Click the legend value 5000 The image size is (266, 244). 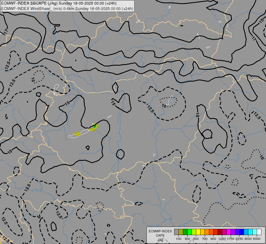(257, 239)
